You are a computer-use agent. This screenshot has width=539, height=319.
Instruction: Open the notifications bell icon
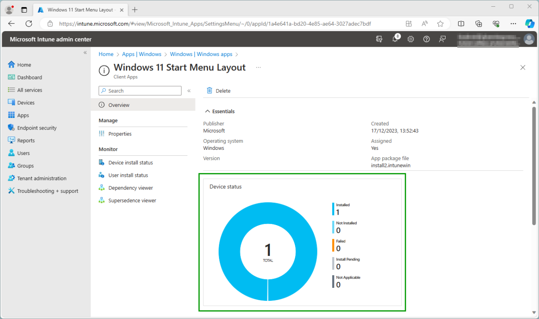[x=395, y=39]
